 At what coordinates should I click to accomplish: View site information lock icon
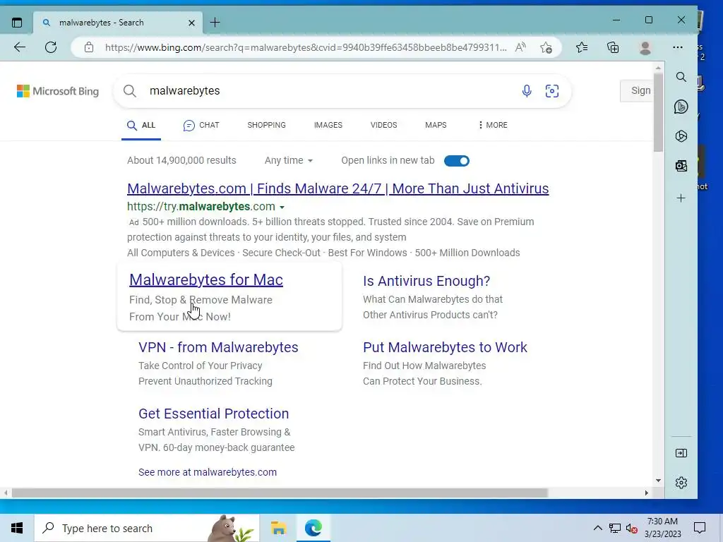pos(89,47)
